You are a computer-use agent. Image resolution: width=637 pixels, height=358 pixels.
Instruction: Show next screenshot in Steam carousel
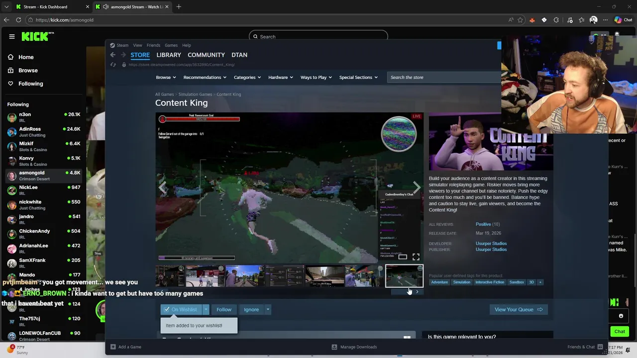(x=417, y=187)
